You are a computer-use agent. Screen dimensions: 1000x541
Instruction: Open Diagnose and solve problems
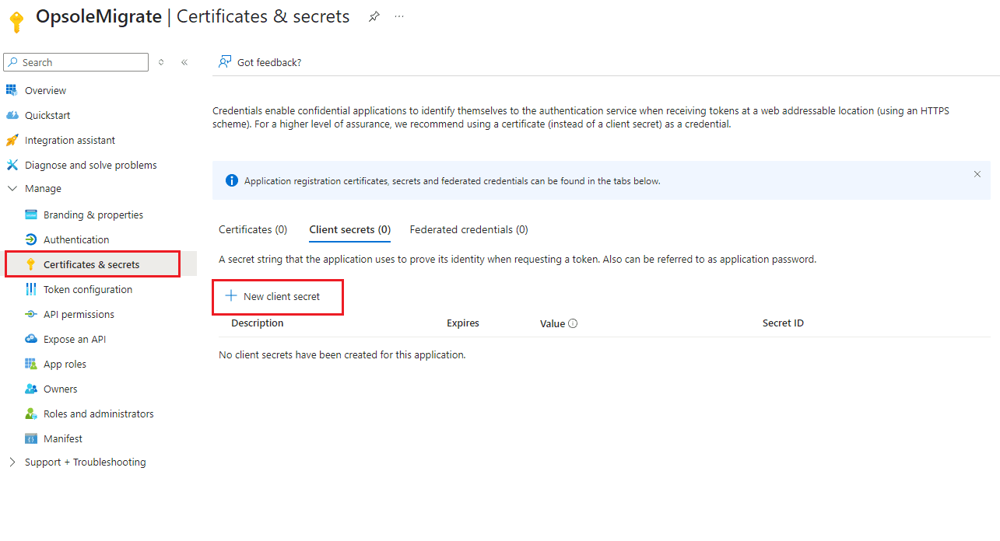[x=90, y=165]
